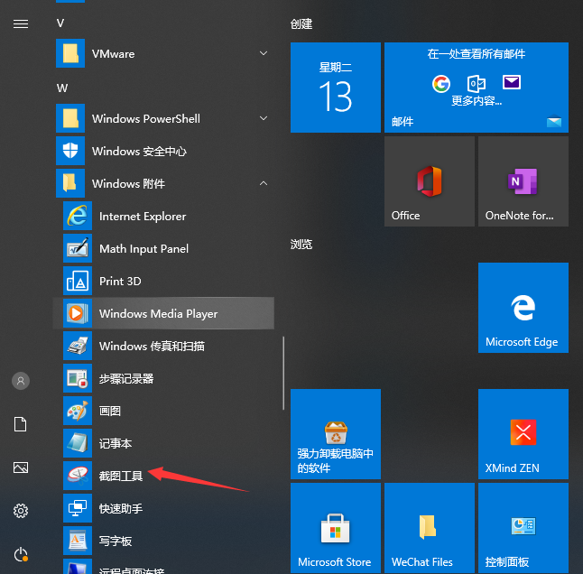This screenshot has height=574, width=583.
Task: Open Settings via the gear icon
Action: click(x=20, y=511)
